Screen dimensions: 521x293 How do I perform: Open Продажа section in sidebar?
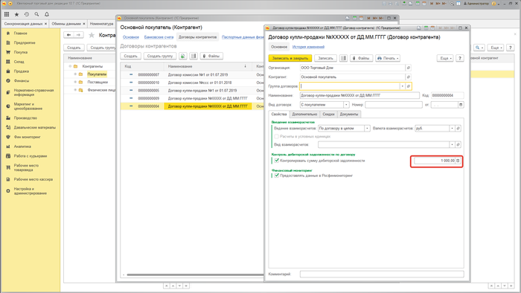point(22,71)
